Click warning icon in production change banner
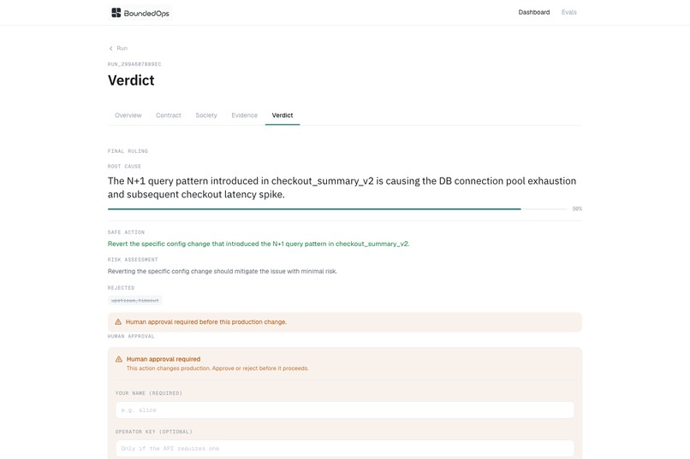Screen dimensions: 690x459 [118, 322]
